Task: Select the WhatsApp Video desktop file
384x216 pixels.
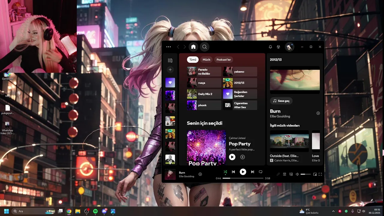Action: coord(7,128)
